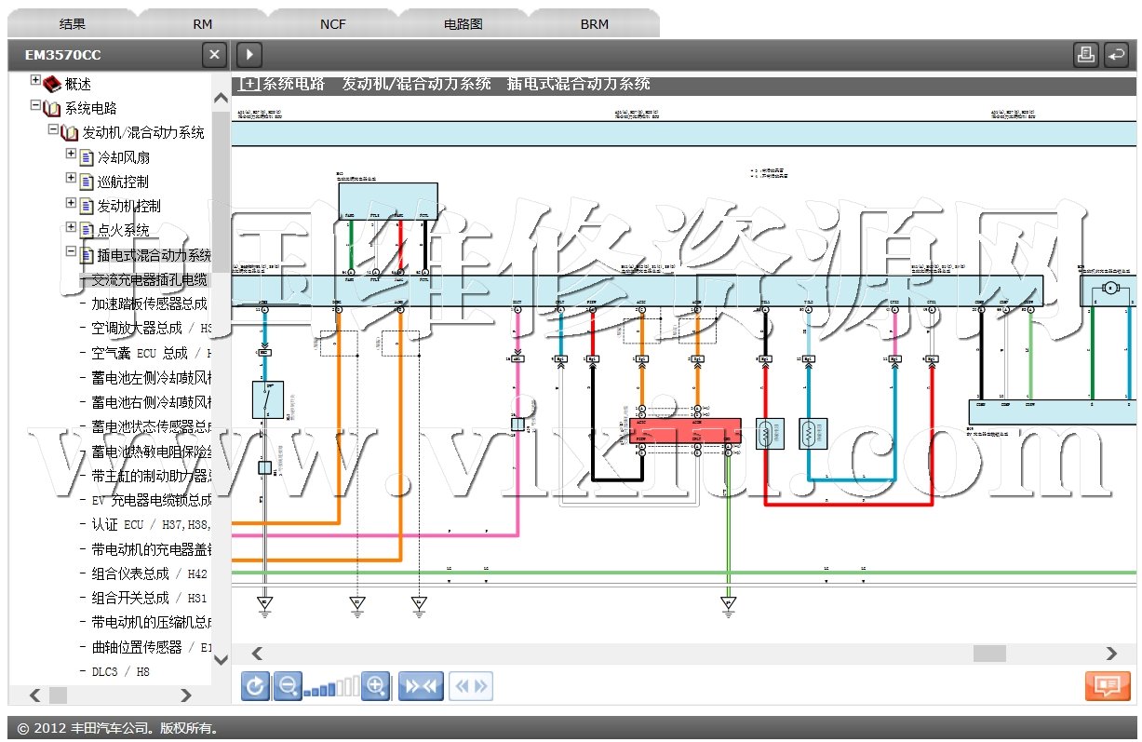The height and width of the screenshot is (742, 1142).
Task: Click the inward-arrows fit button in bottom toolbar
Action: point(420,687)
